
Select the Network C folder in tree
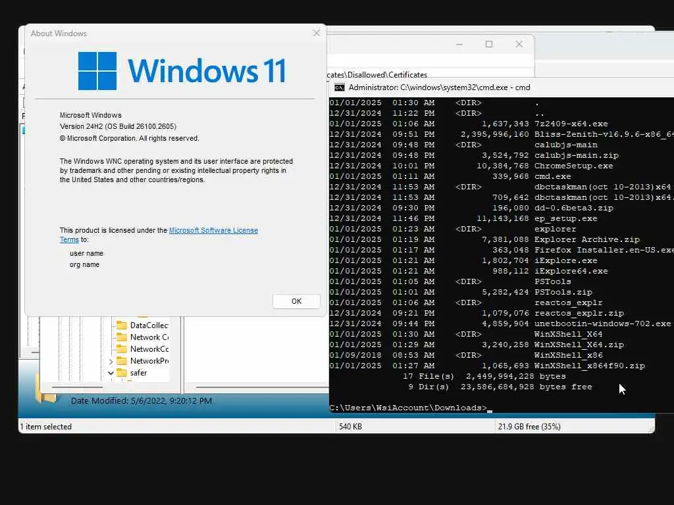pyautogui.click(x=149, y=337)
